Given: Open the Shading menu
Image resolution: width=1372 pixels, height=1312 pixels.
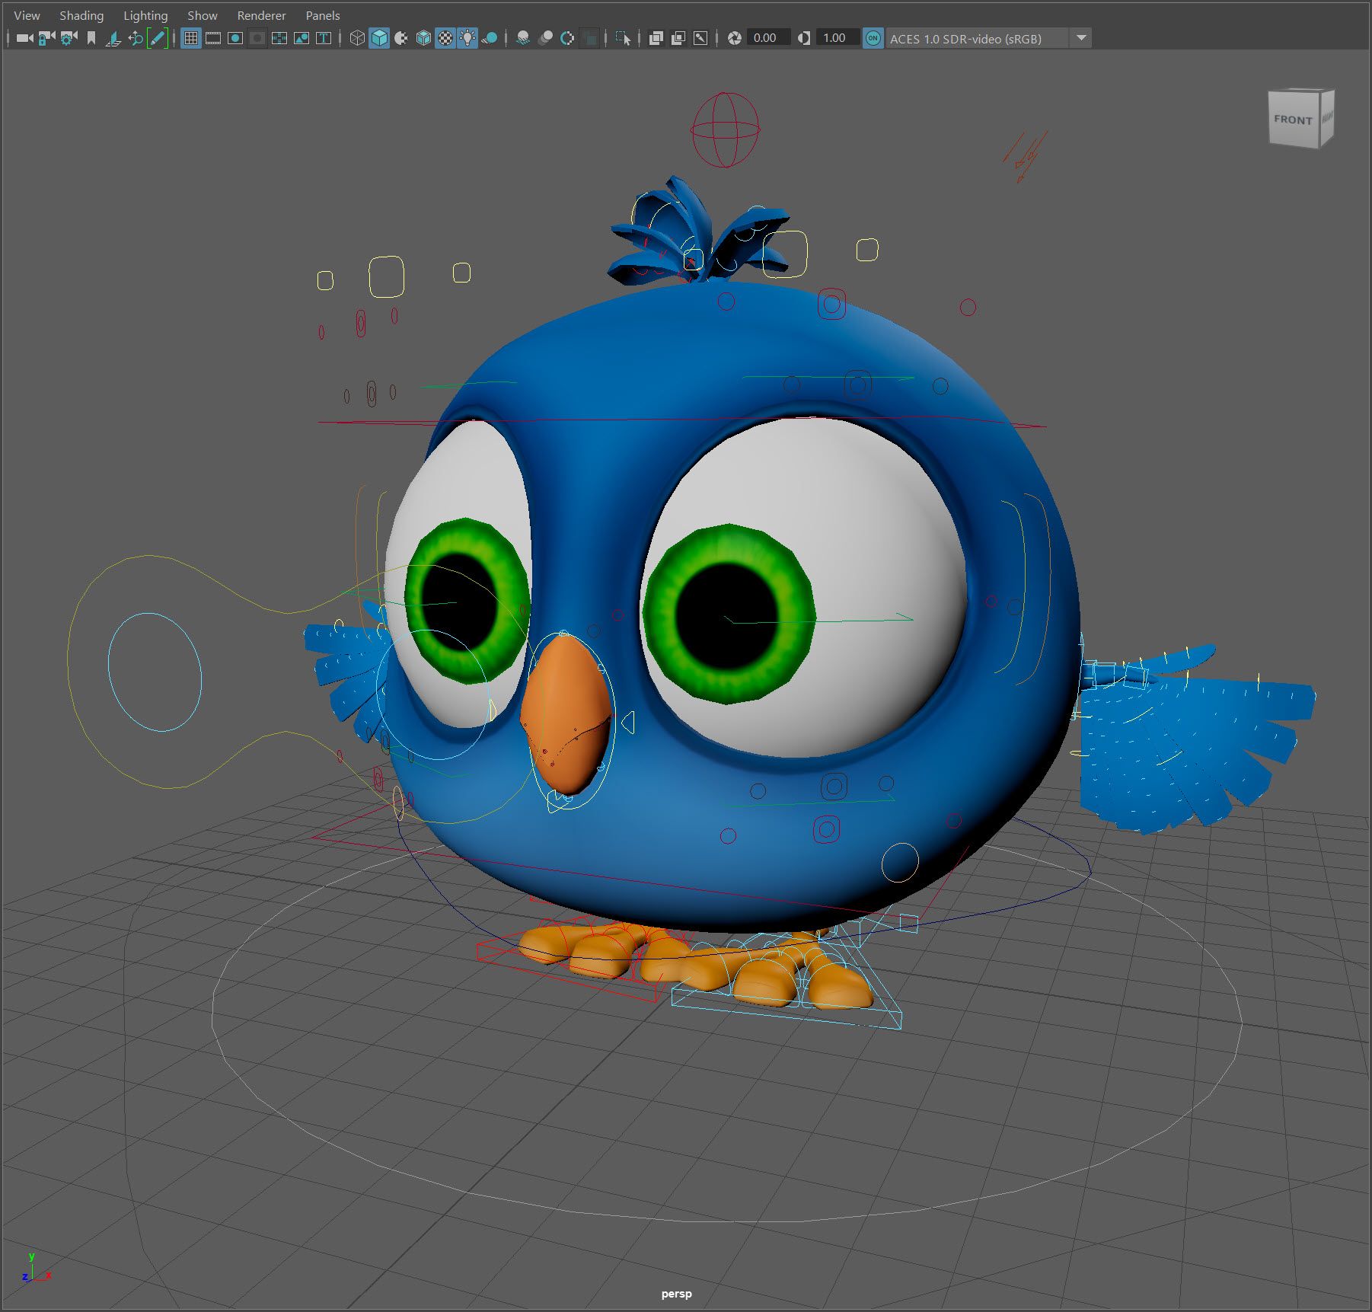Looking at the screenshot, I should (81, 15).
